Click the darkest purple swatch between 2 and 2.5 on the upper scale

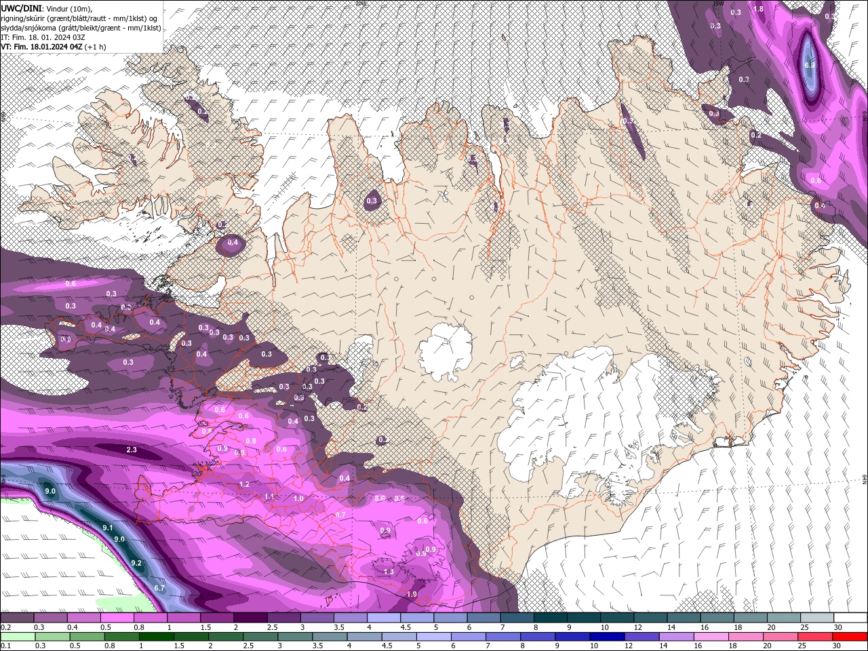[250, 618]
